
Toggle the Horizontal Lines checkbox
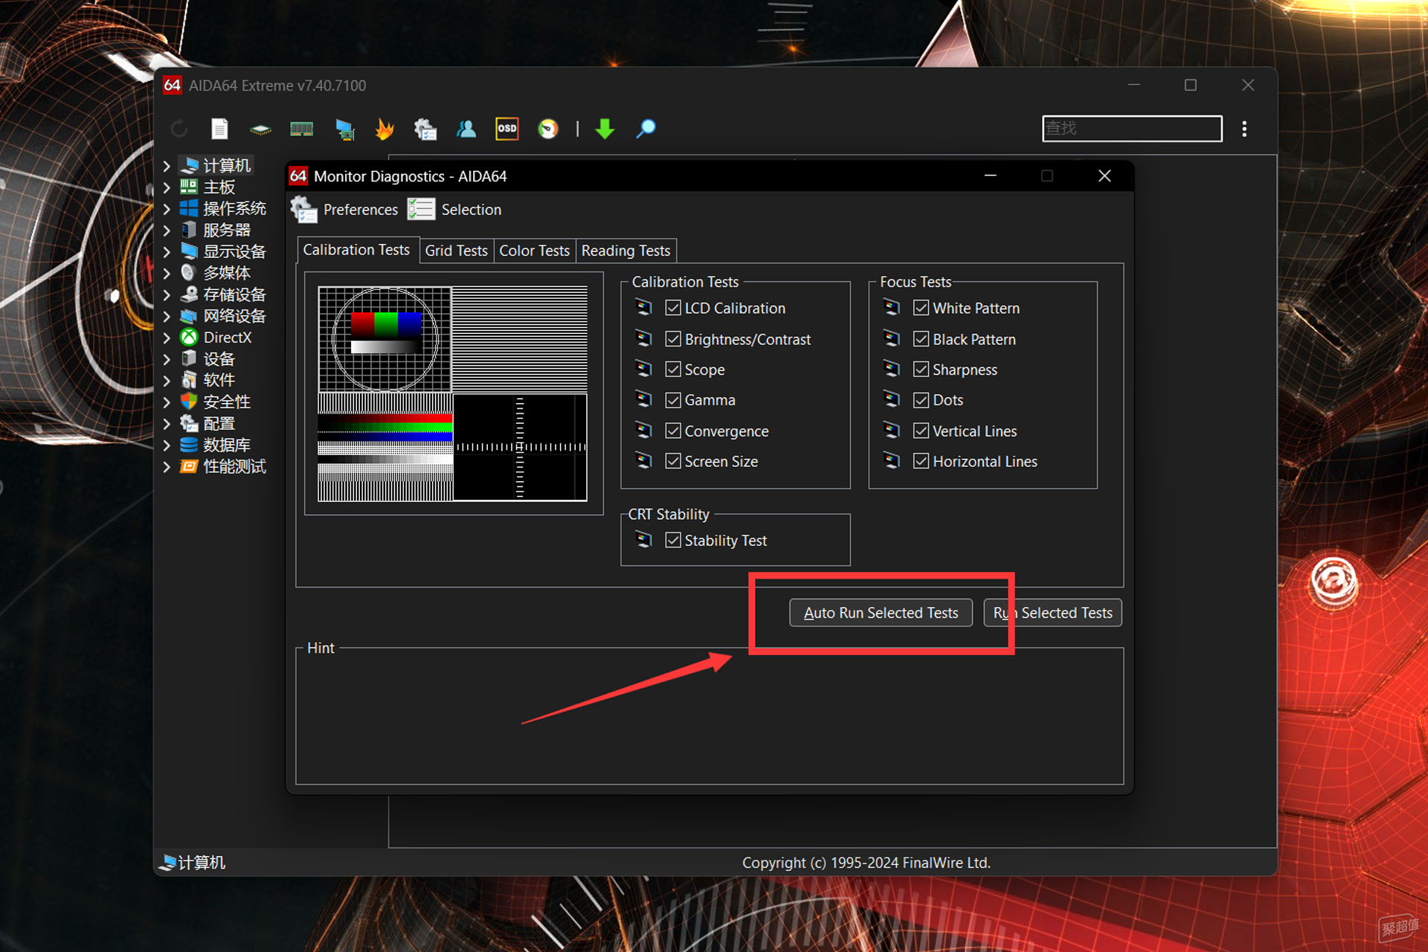click(921, 461)
